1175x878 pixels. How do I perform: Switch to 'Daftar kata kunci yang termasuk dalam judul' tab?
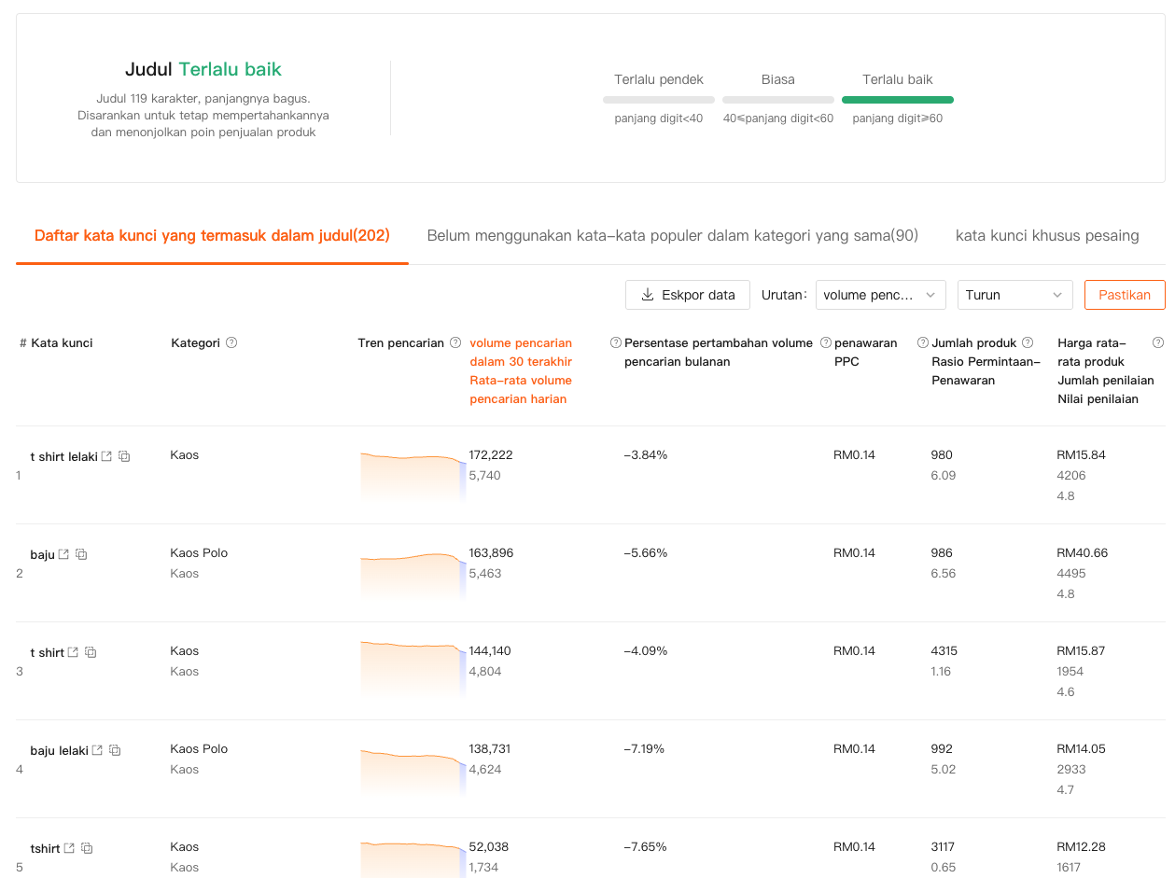(x=212, y=236)
